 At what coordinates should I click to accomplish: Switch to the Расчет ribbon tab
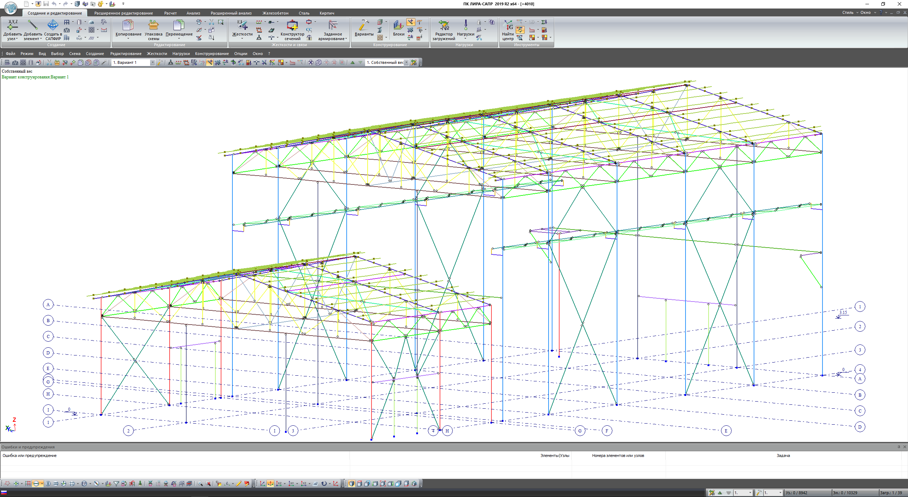[170, 13]
